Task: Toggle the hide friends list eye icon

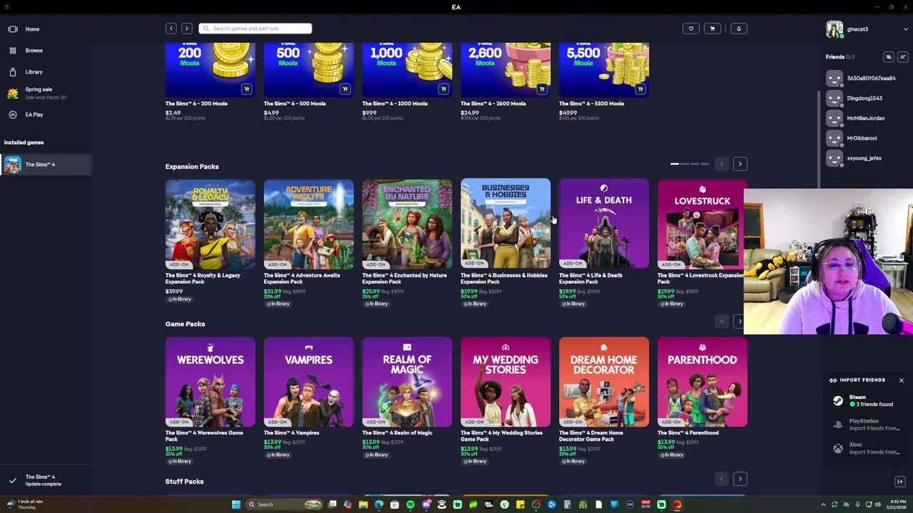Action: click(x=889, y=57)
